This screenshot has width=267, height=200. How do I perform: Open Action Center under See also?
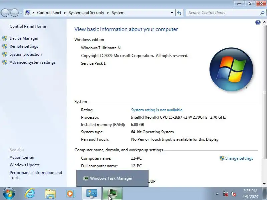22,157
